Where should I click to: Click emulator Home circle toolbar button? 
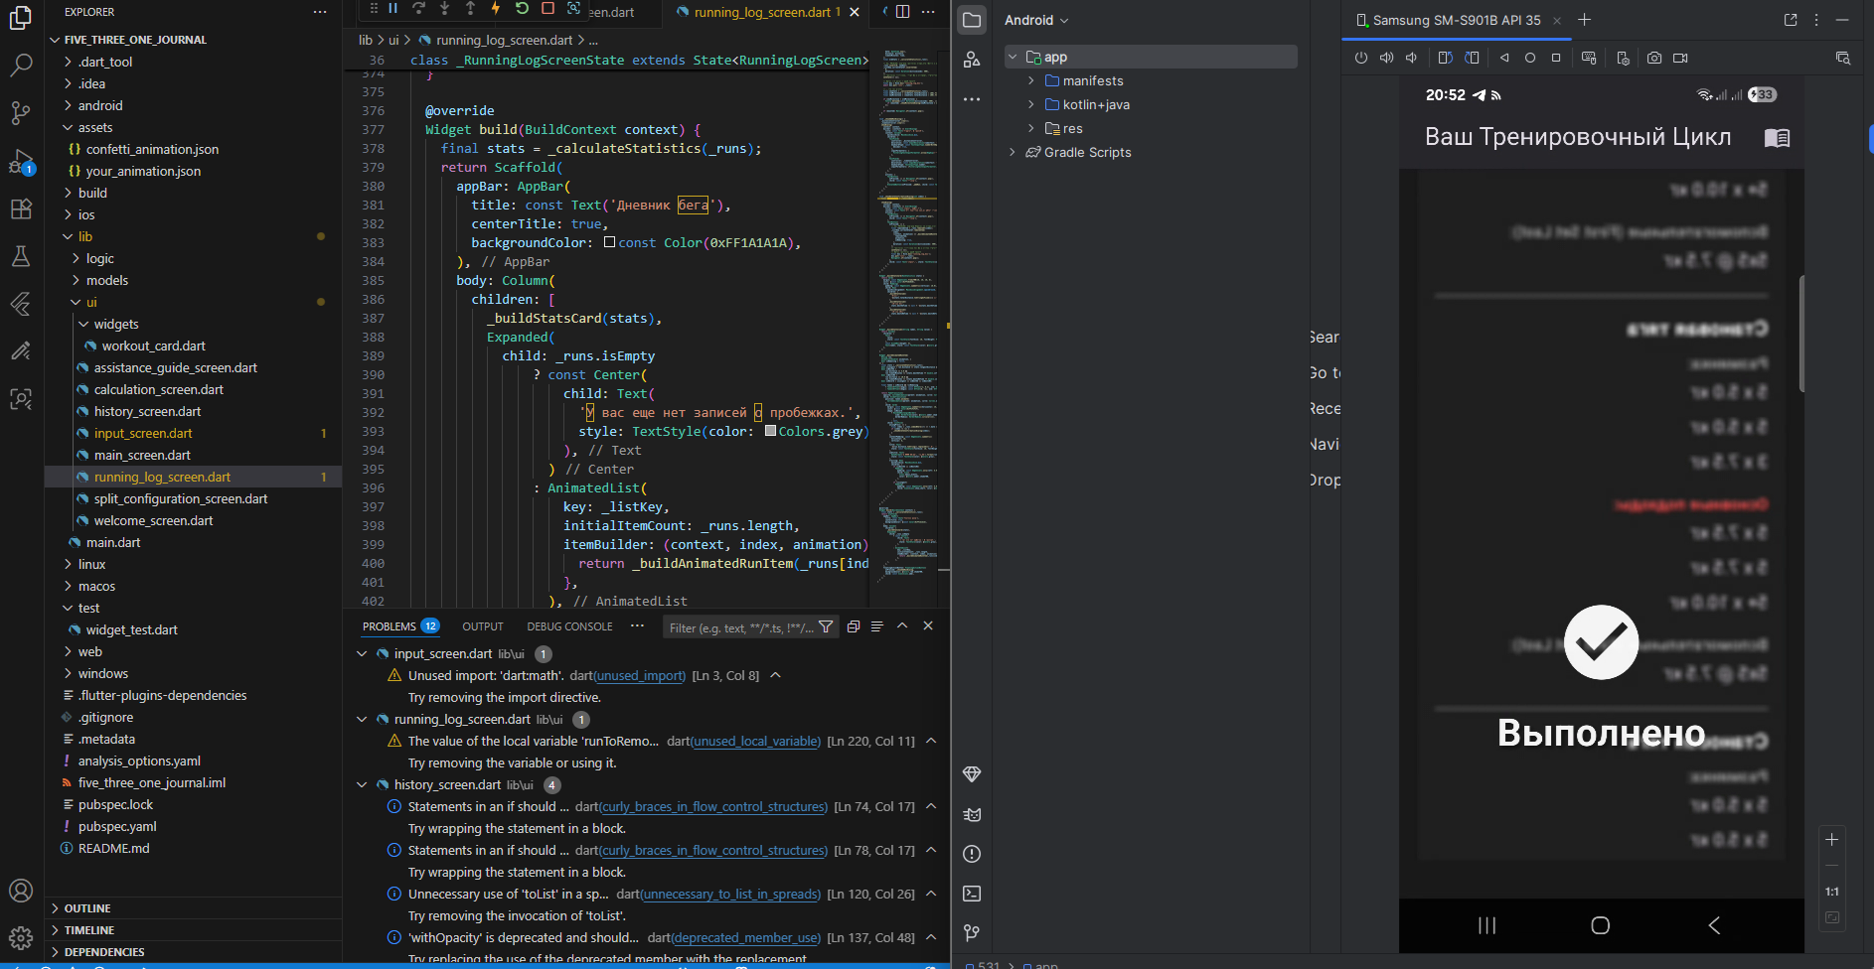(x=1530, y=58)
